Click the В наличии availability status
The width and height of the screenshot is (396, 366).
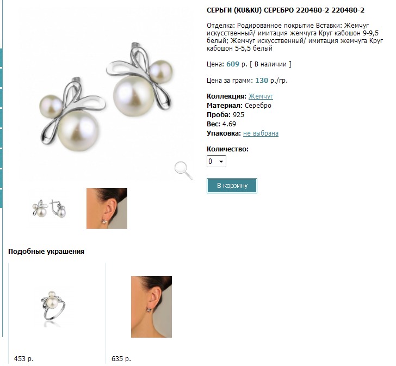tap(270, 64)
